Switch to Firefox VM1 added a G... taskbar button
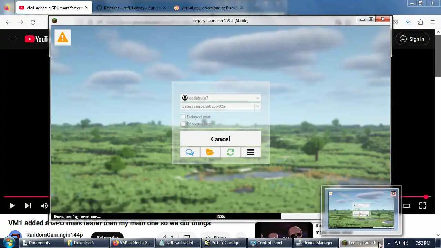Image resolution: width=441 pixels, height=248 pixels. [132, 243]
